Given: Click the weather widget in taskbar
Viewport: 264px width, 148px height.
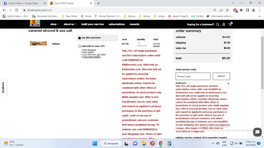Looking at the screenshot, I should tap(14, 143).
